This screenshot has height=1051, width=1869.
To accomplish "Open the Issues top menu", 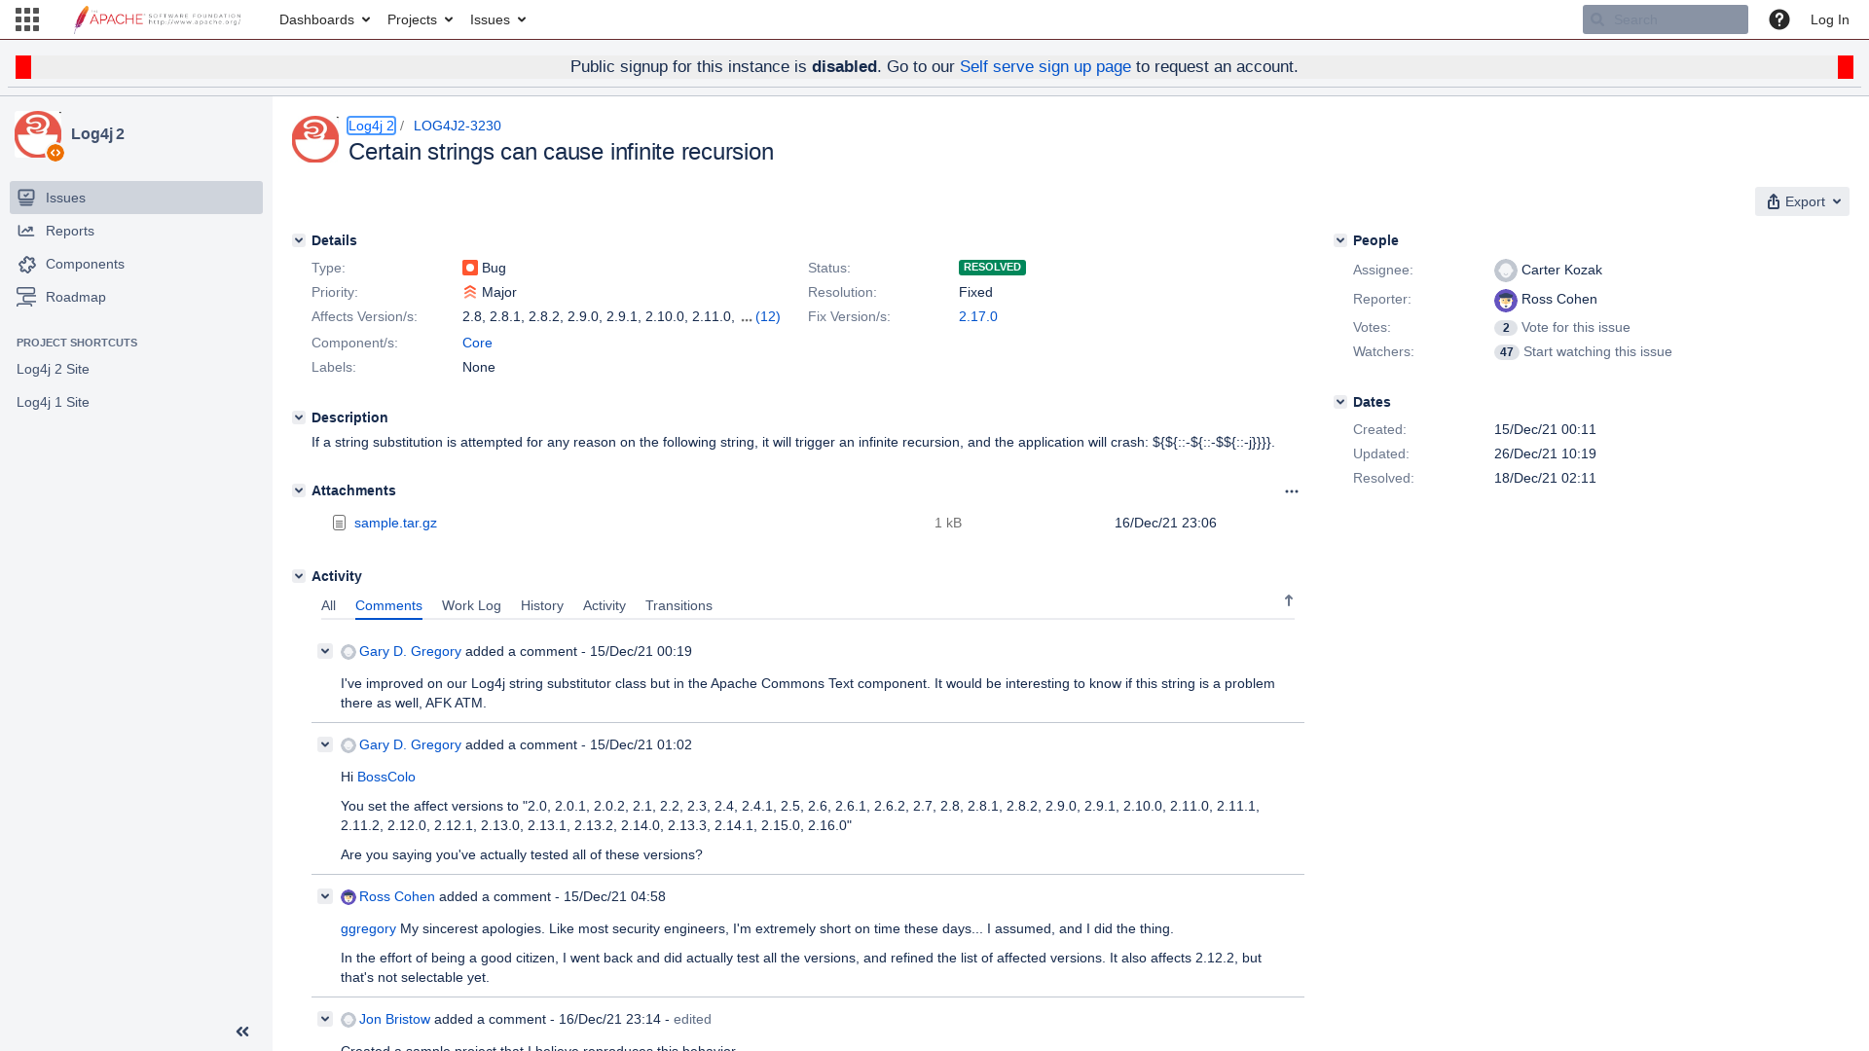I will pos(497,19).
